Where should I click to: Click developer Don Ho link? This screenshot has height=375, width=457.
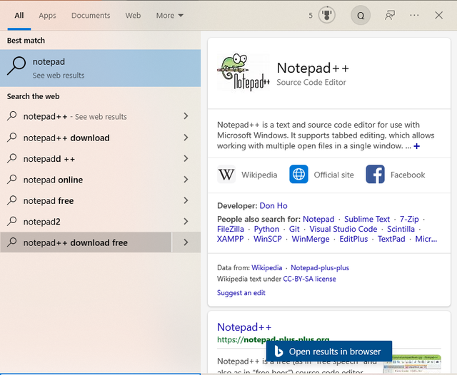click(x=273, y=206)
